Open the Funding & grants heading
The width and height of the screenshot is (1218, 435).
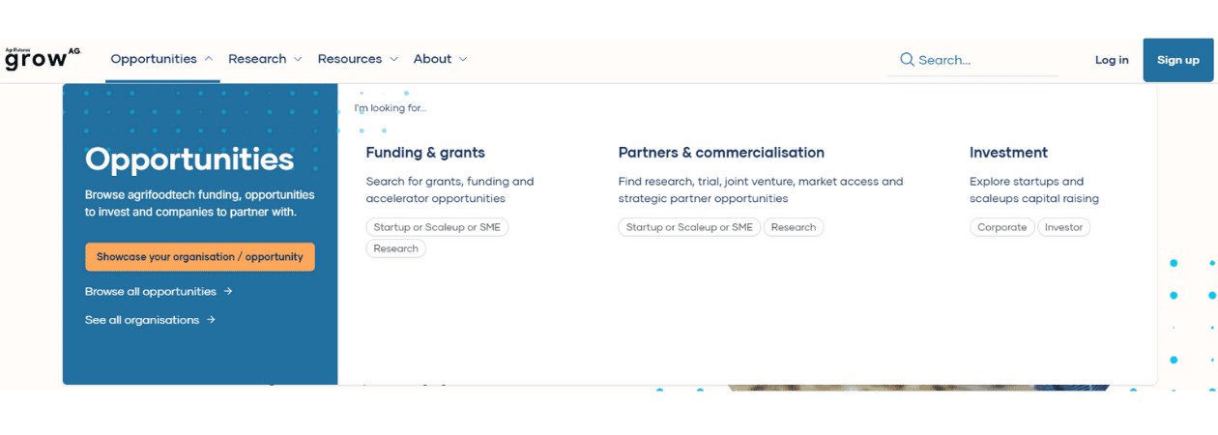point(425,153)
